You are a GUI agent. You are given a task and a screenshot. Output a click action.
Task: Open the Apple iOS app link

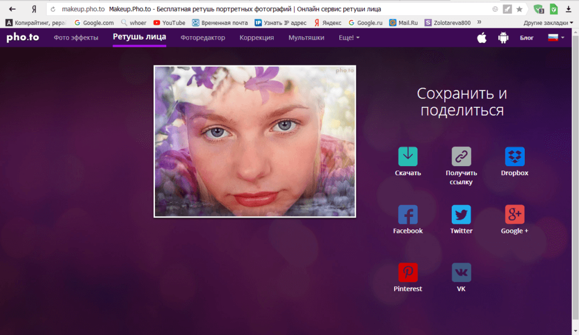coord(482,38)
